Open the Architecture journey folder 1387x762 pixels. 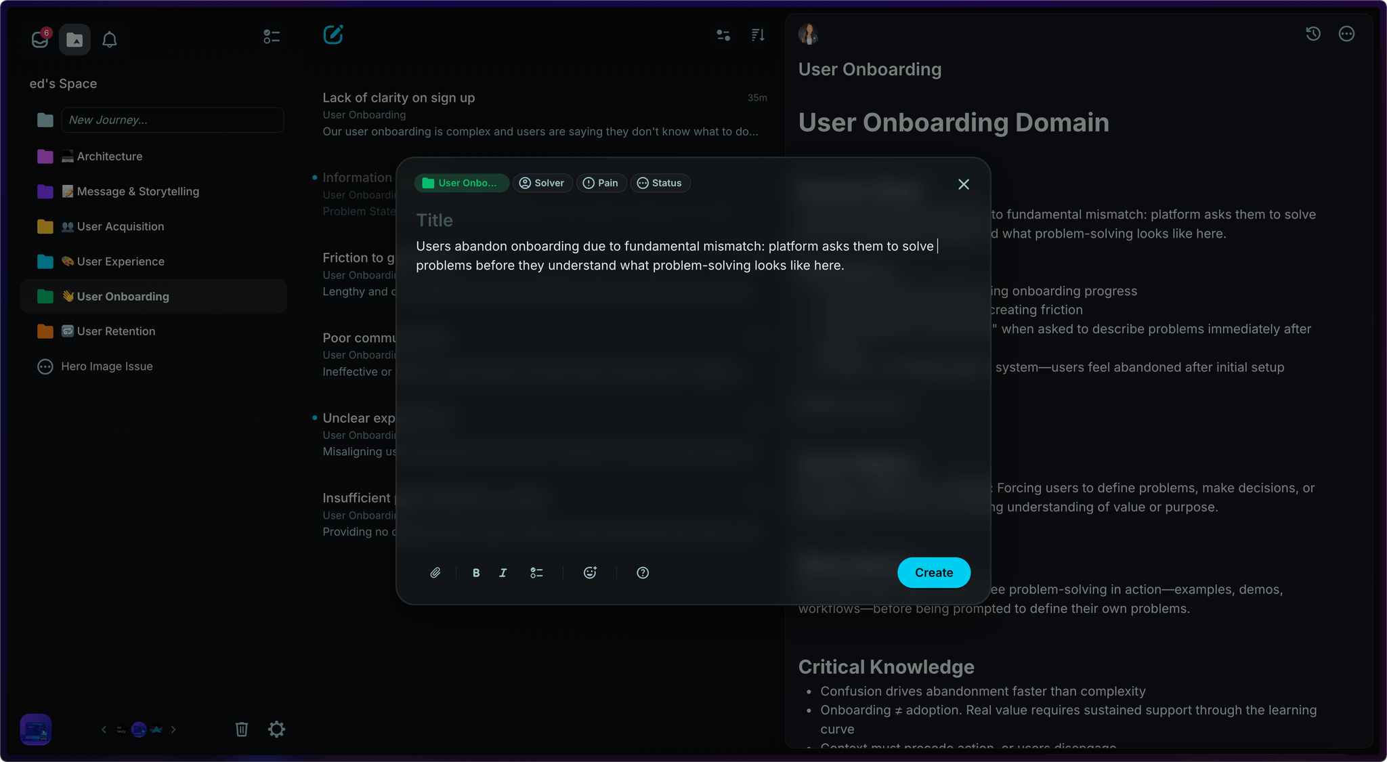pos(109,156)
